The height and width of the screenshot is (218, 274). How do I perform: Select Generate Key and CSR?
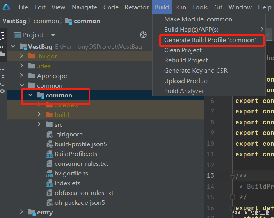point(209,71)
